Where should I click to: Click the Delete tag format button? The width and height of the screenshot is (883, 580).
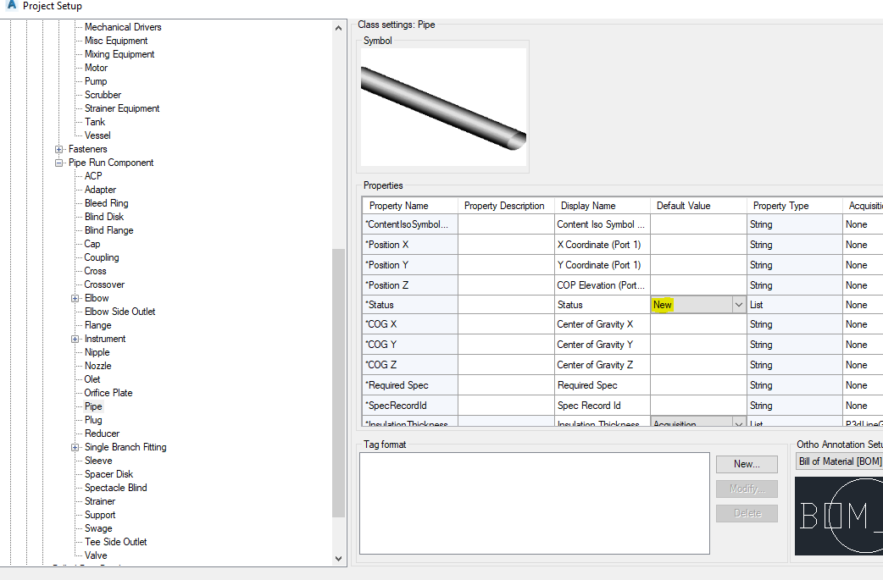747,513
